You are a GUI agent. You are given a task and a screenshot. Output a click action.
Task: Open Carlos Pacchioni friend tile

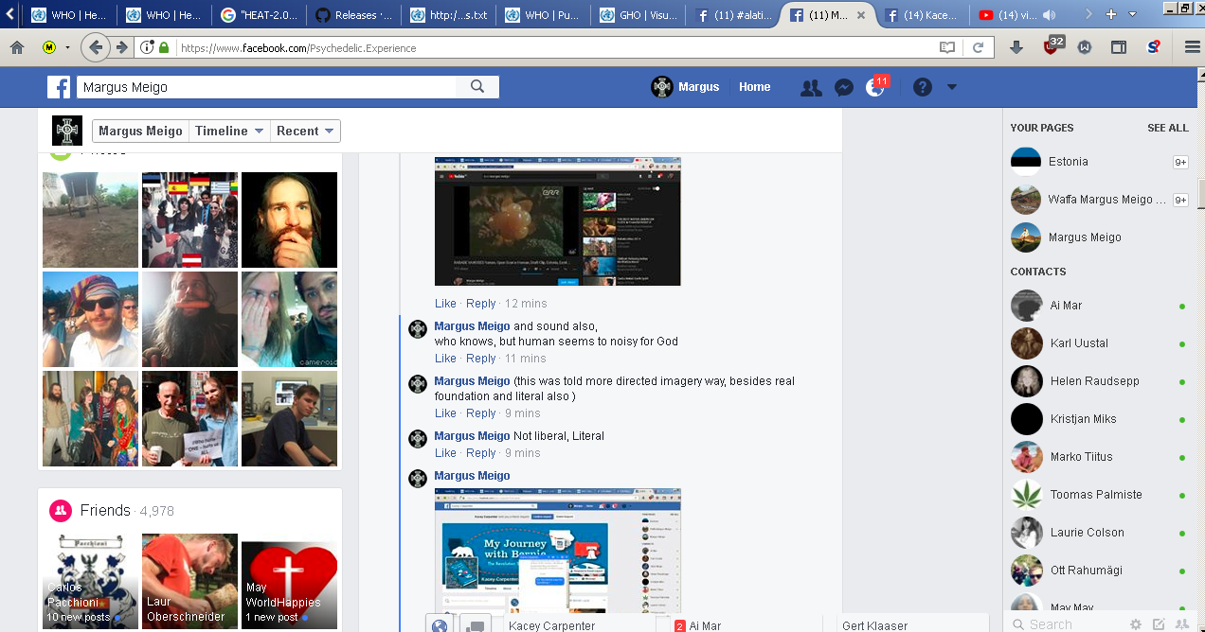(90, 581)
